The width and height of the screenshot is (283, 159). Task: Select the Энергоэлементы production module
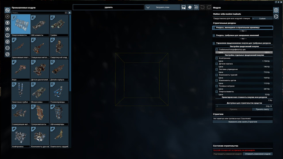click(x=21, y=26)
